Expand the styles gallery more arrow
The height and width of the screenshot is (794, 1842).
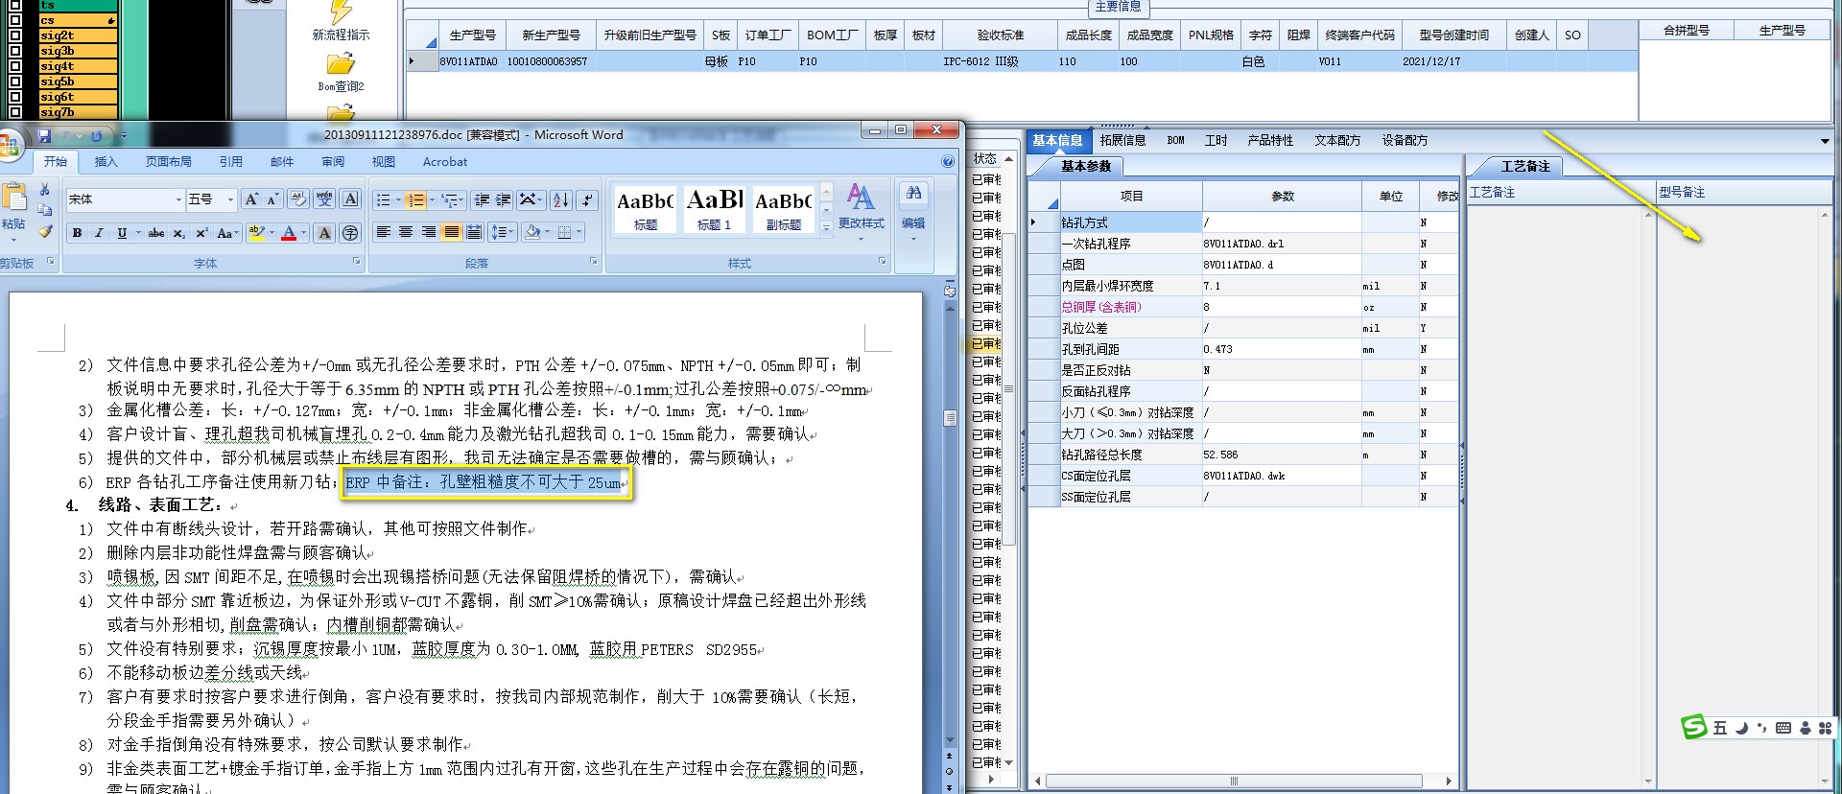tap(826, 227)
